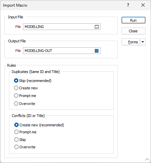
Task: Choose Prompt me under Duplicates
Action: (x=25, y=96)
